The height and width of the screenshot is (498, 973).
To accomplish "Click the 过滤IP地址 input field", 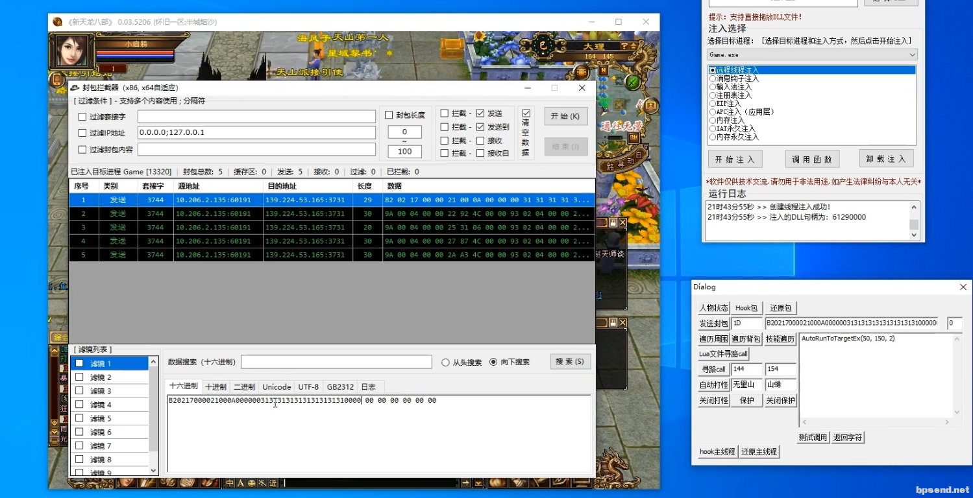I will [x=256, y=132].
